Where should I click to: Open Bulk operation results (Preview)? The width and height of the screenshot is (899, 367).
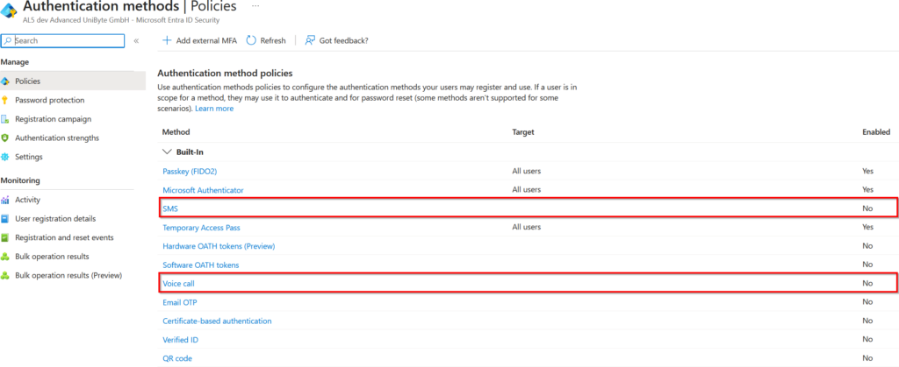68,275
